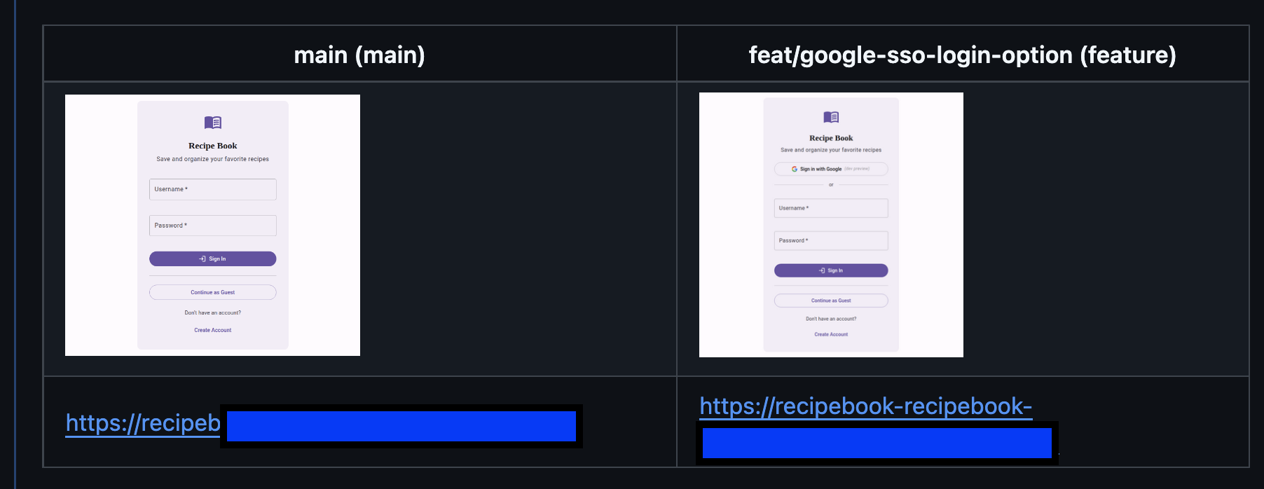Screen dimensions: 1264x489
Task: Select the 'main (main)' column header
Action: [x=359, y=55]
